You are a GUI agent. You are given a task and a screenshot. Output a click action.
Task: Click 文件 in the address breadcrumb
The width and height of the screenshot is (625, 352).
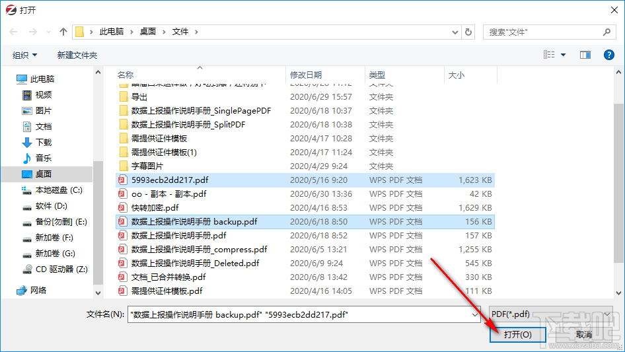180,32
